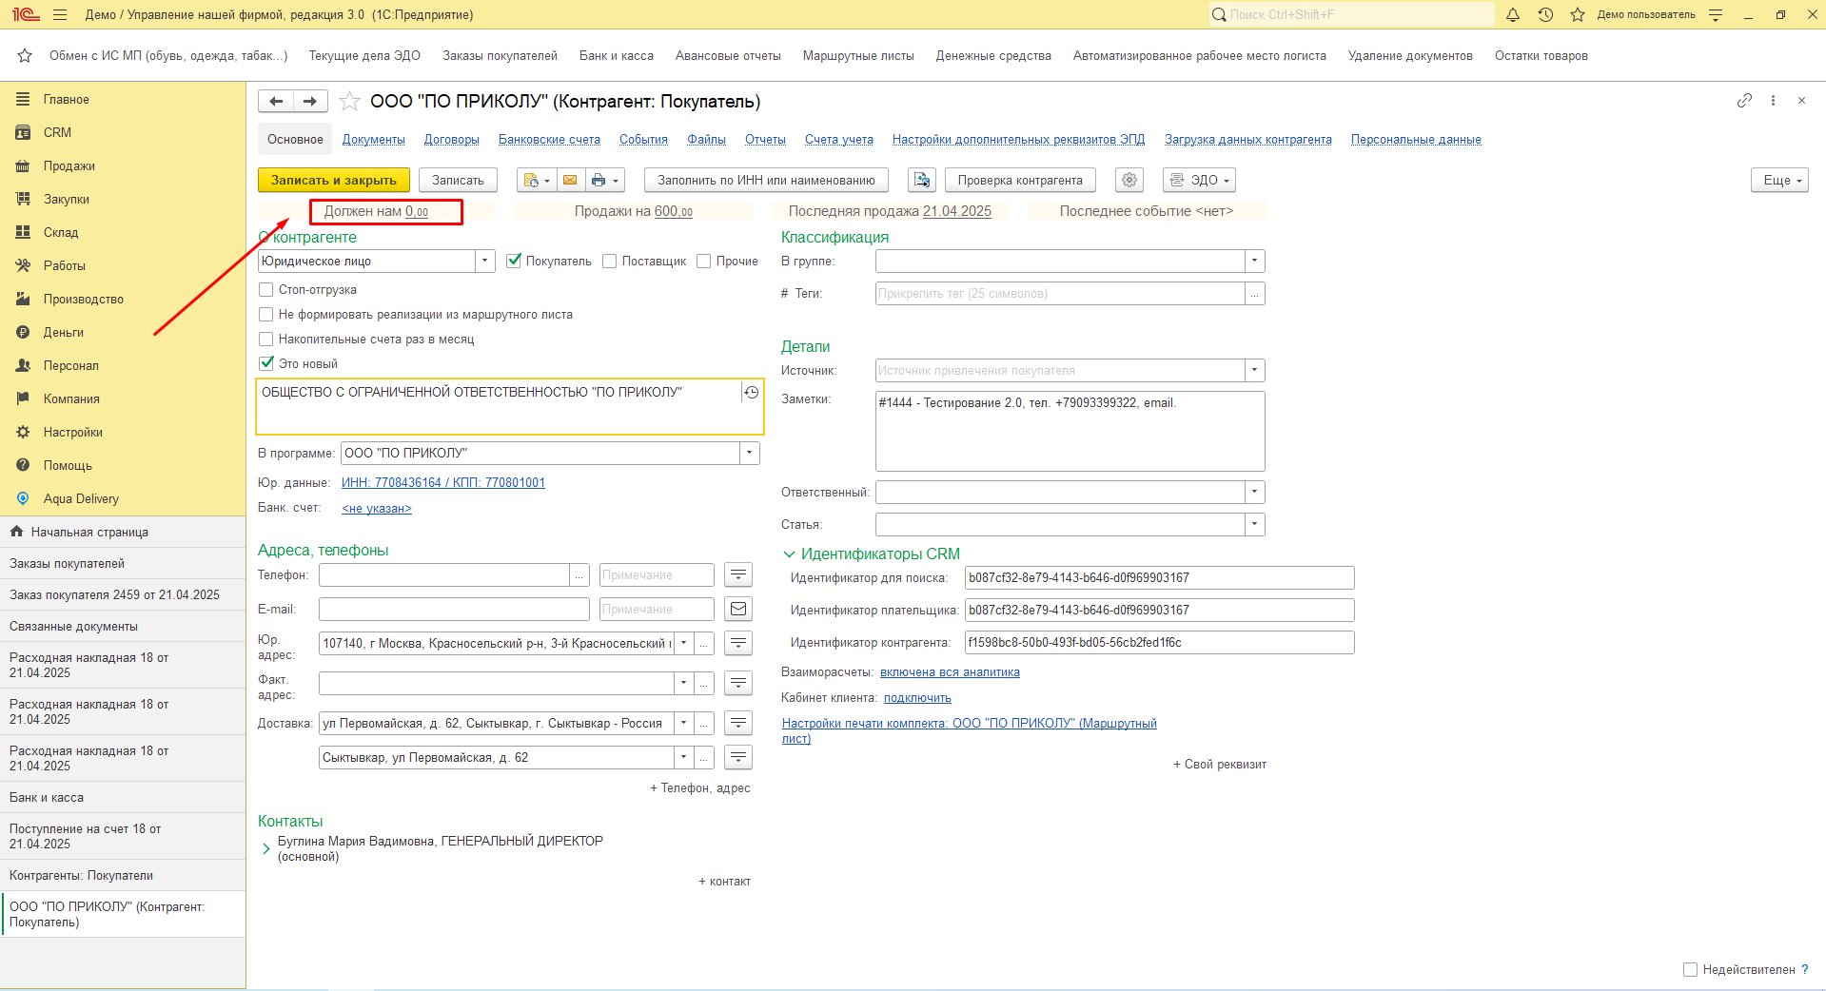
Task: Open the В программе name dropdown
Action: click(x=750, y=453)
